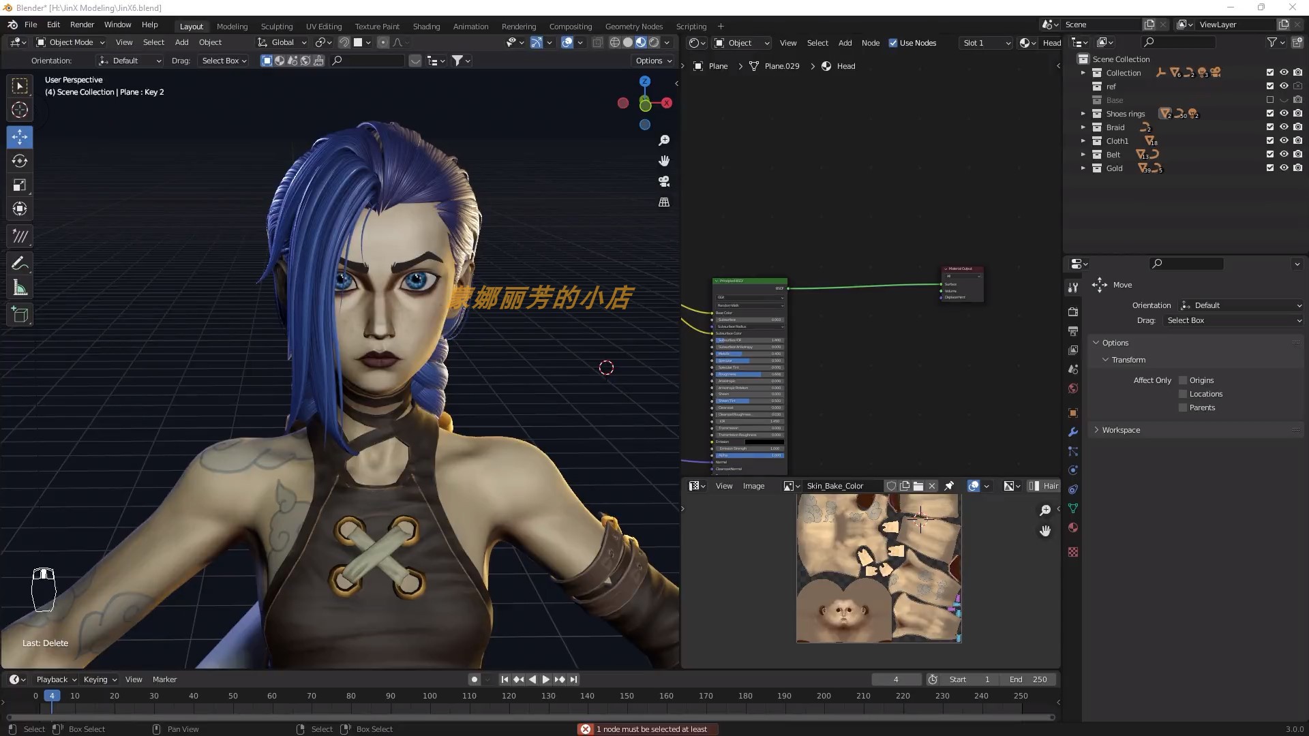Hide the Braid collection in viewport
Viewport: 1309px width, 736px height.
[1284, 127]
